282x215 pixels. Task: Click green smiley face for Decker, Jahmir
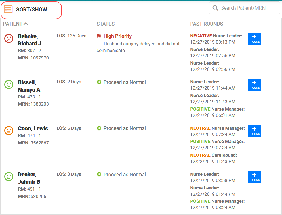9,177
